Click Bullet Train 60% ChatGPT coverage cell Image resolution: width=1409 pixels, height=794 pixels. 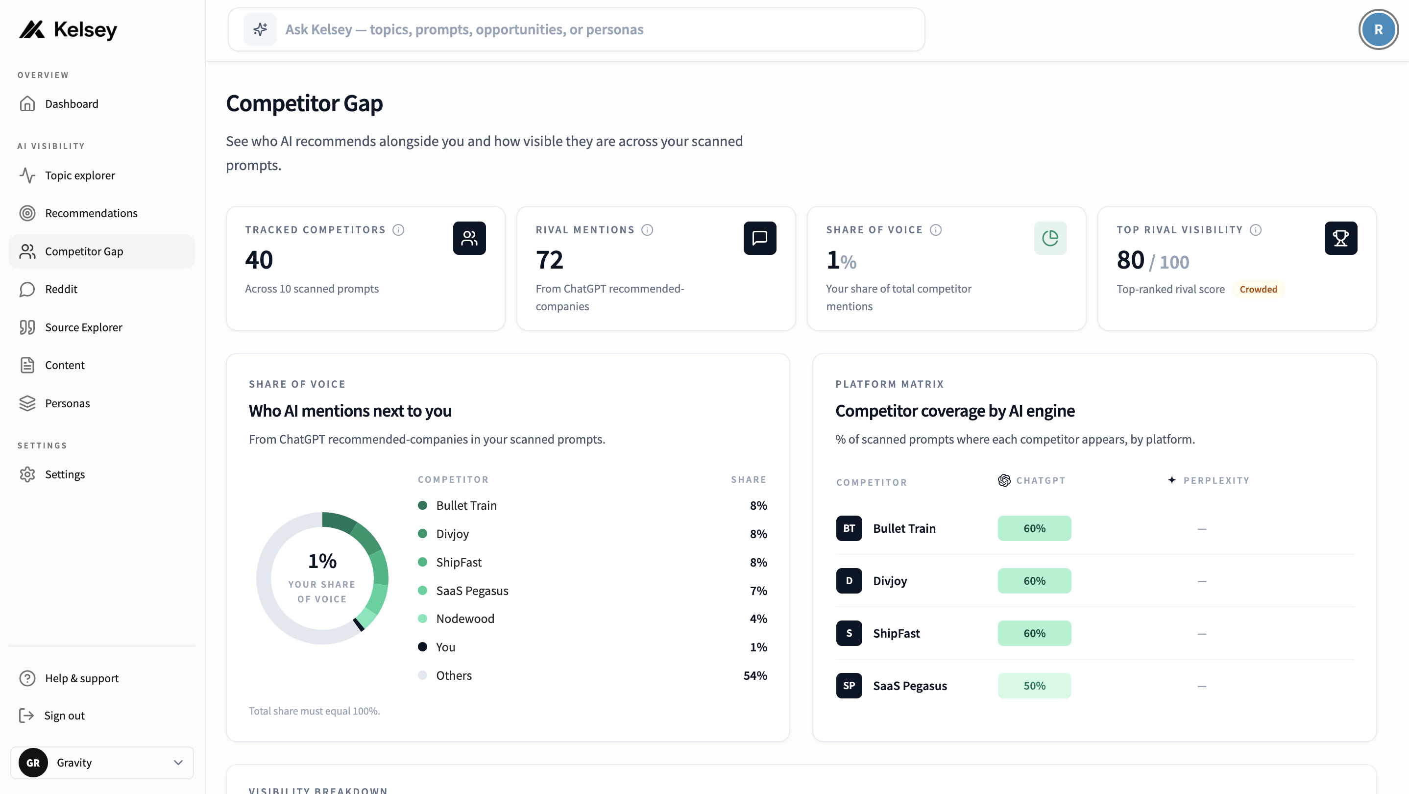[1034, 528]
